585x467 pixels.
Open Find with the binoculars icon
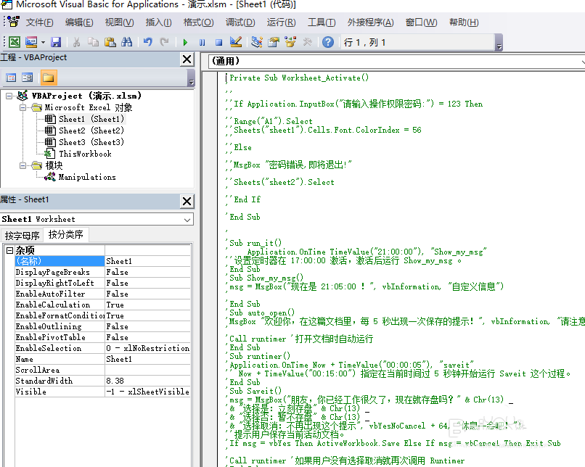pyautogui.click(x=126, y=42)
